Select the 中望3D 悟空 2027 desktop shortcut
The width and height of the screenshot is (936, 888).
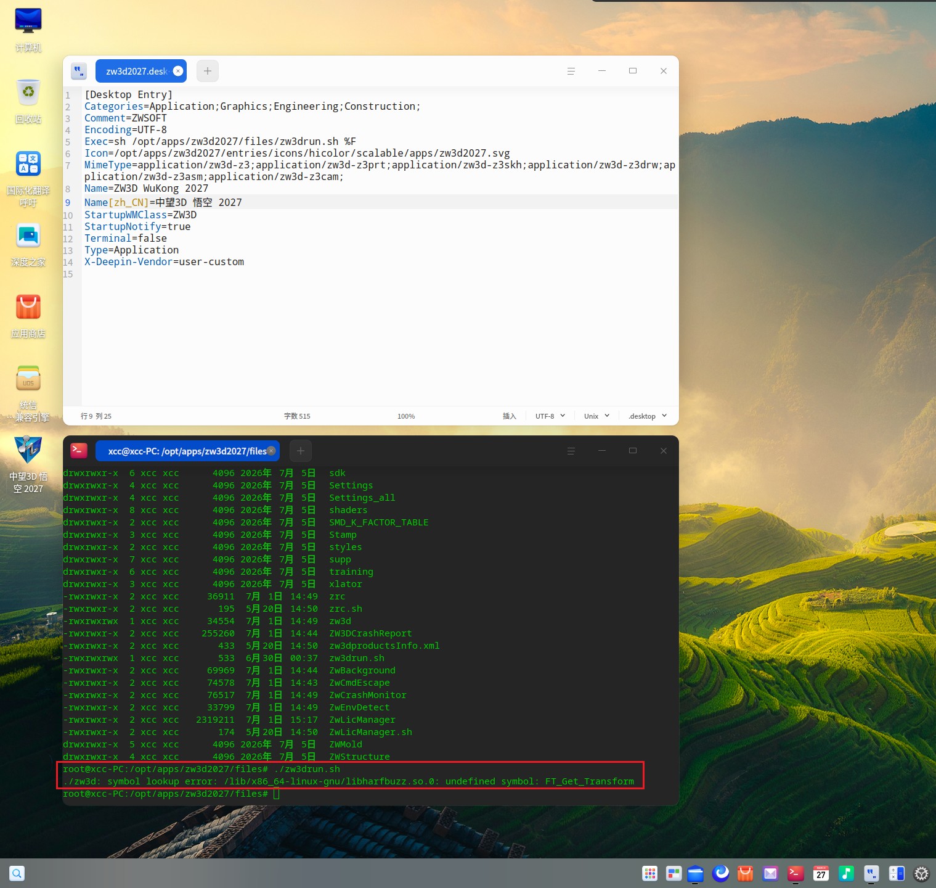pos(28,465)
